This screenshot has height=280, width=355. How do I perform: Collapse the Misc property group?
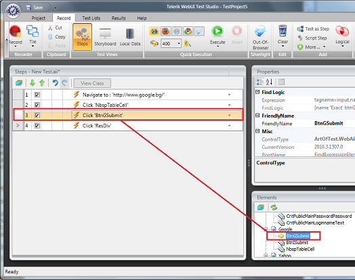pos(257,131)
